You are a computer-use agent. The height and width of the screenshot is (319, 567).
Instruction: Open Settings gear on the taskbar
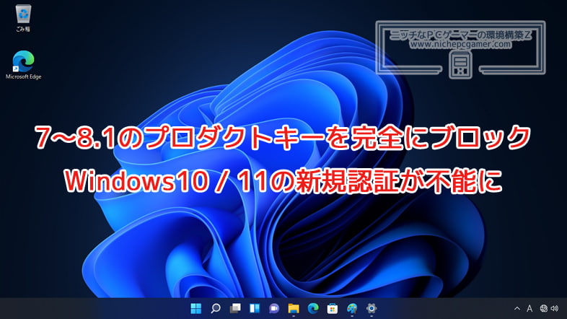tap(372, 308)
